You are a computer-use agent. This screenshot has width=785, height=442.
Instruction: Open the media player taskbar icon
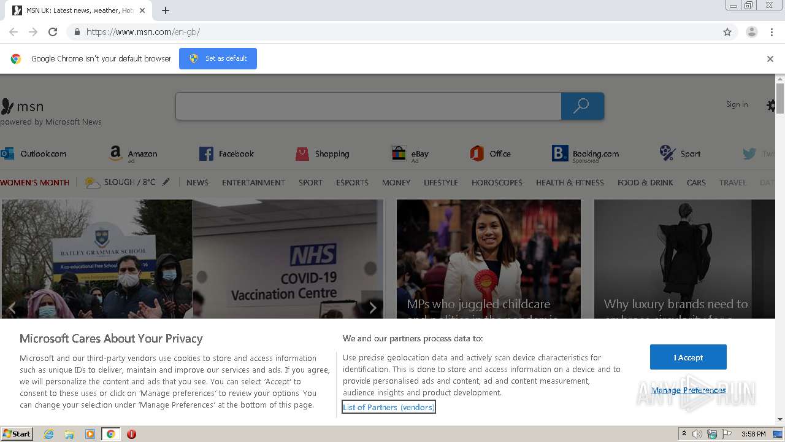[90, 434]
